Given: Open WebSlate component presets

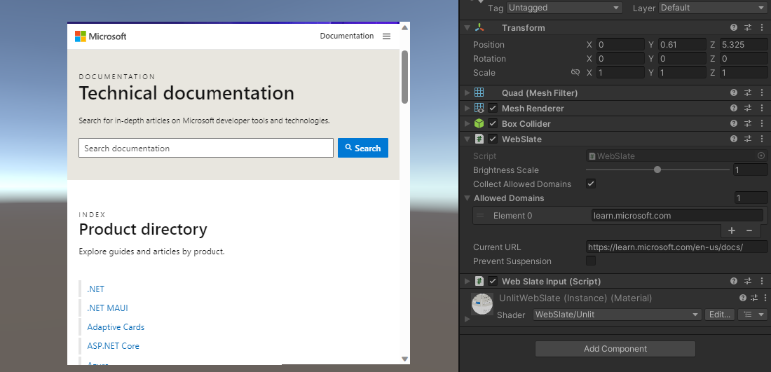Looking at the screenshot, I should 747,139.
